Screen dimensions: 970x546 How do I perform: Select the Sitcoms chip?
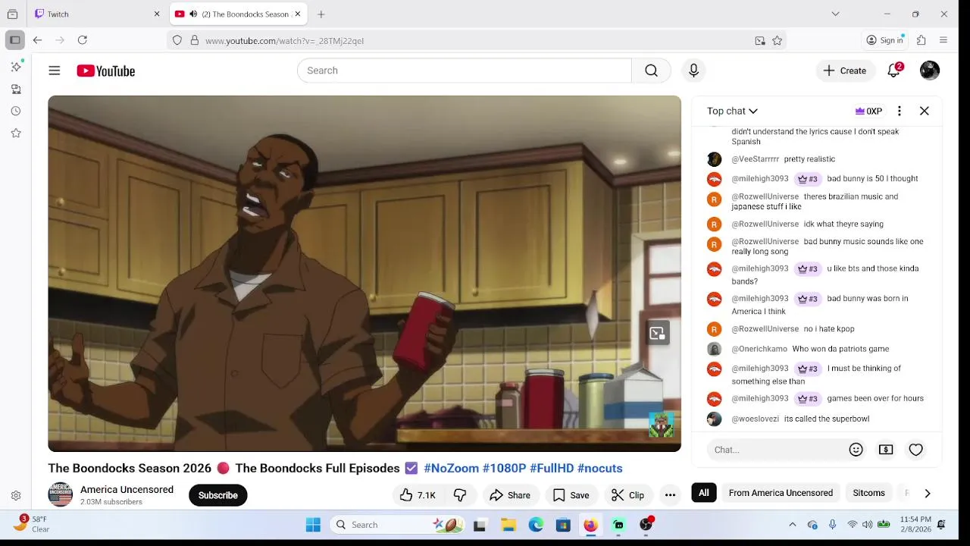868,493
